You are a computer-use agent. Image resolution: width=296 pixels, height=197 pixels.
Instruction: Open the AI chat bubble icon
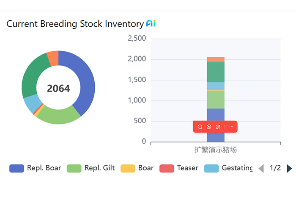tap(209, 127)
